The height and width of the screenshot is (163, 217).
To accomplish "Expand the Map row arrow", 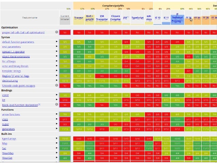I will click(56, 143).
